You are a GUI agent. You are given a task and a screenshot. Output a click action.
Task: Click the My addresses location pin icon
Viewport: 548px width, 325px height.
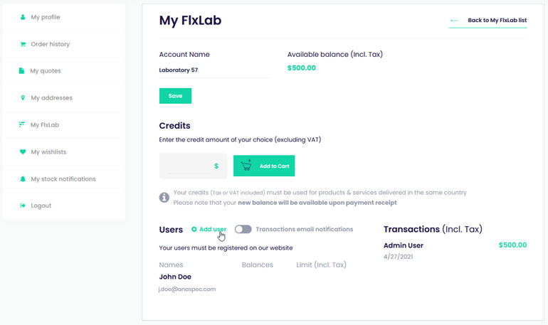tap(23, 97)
